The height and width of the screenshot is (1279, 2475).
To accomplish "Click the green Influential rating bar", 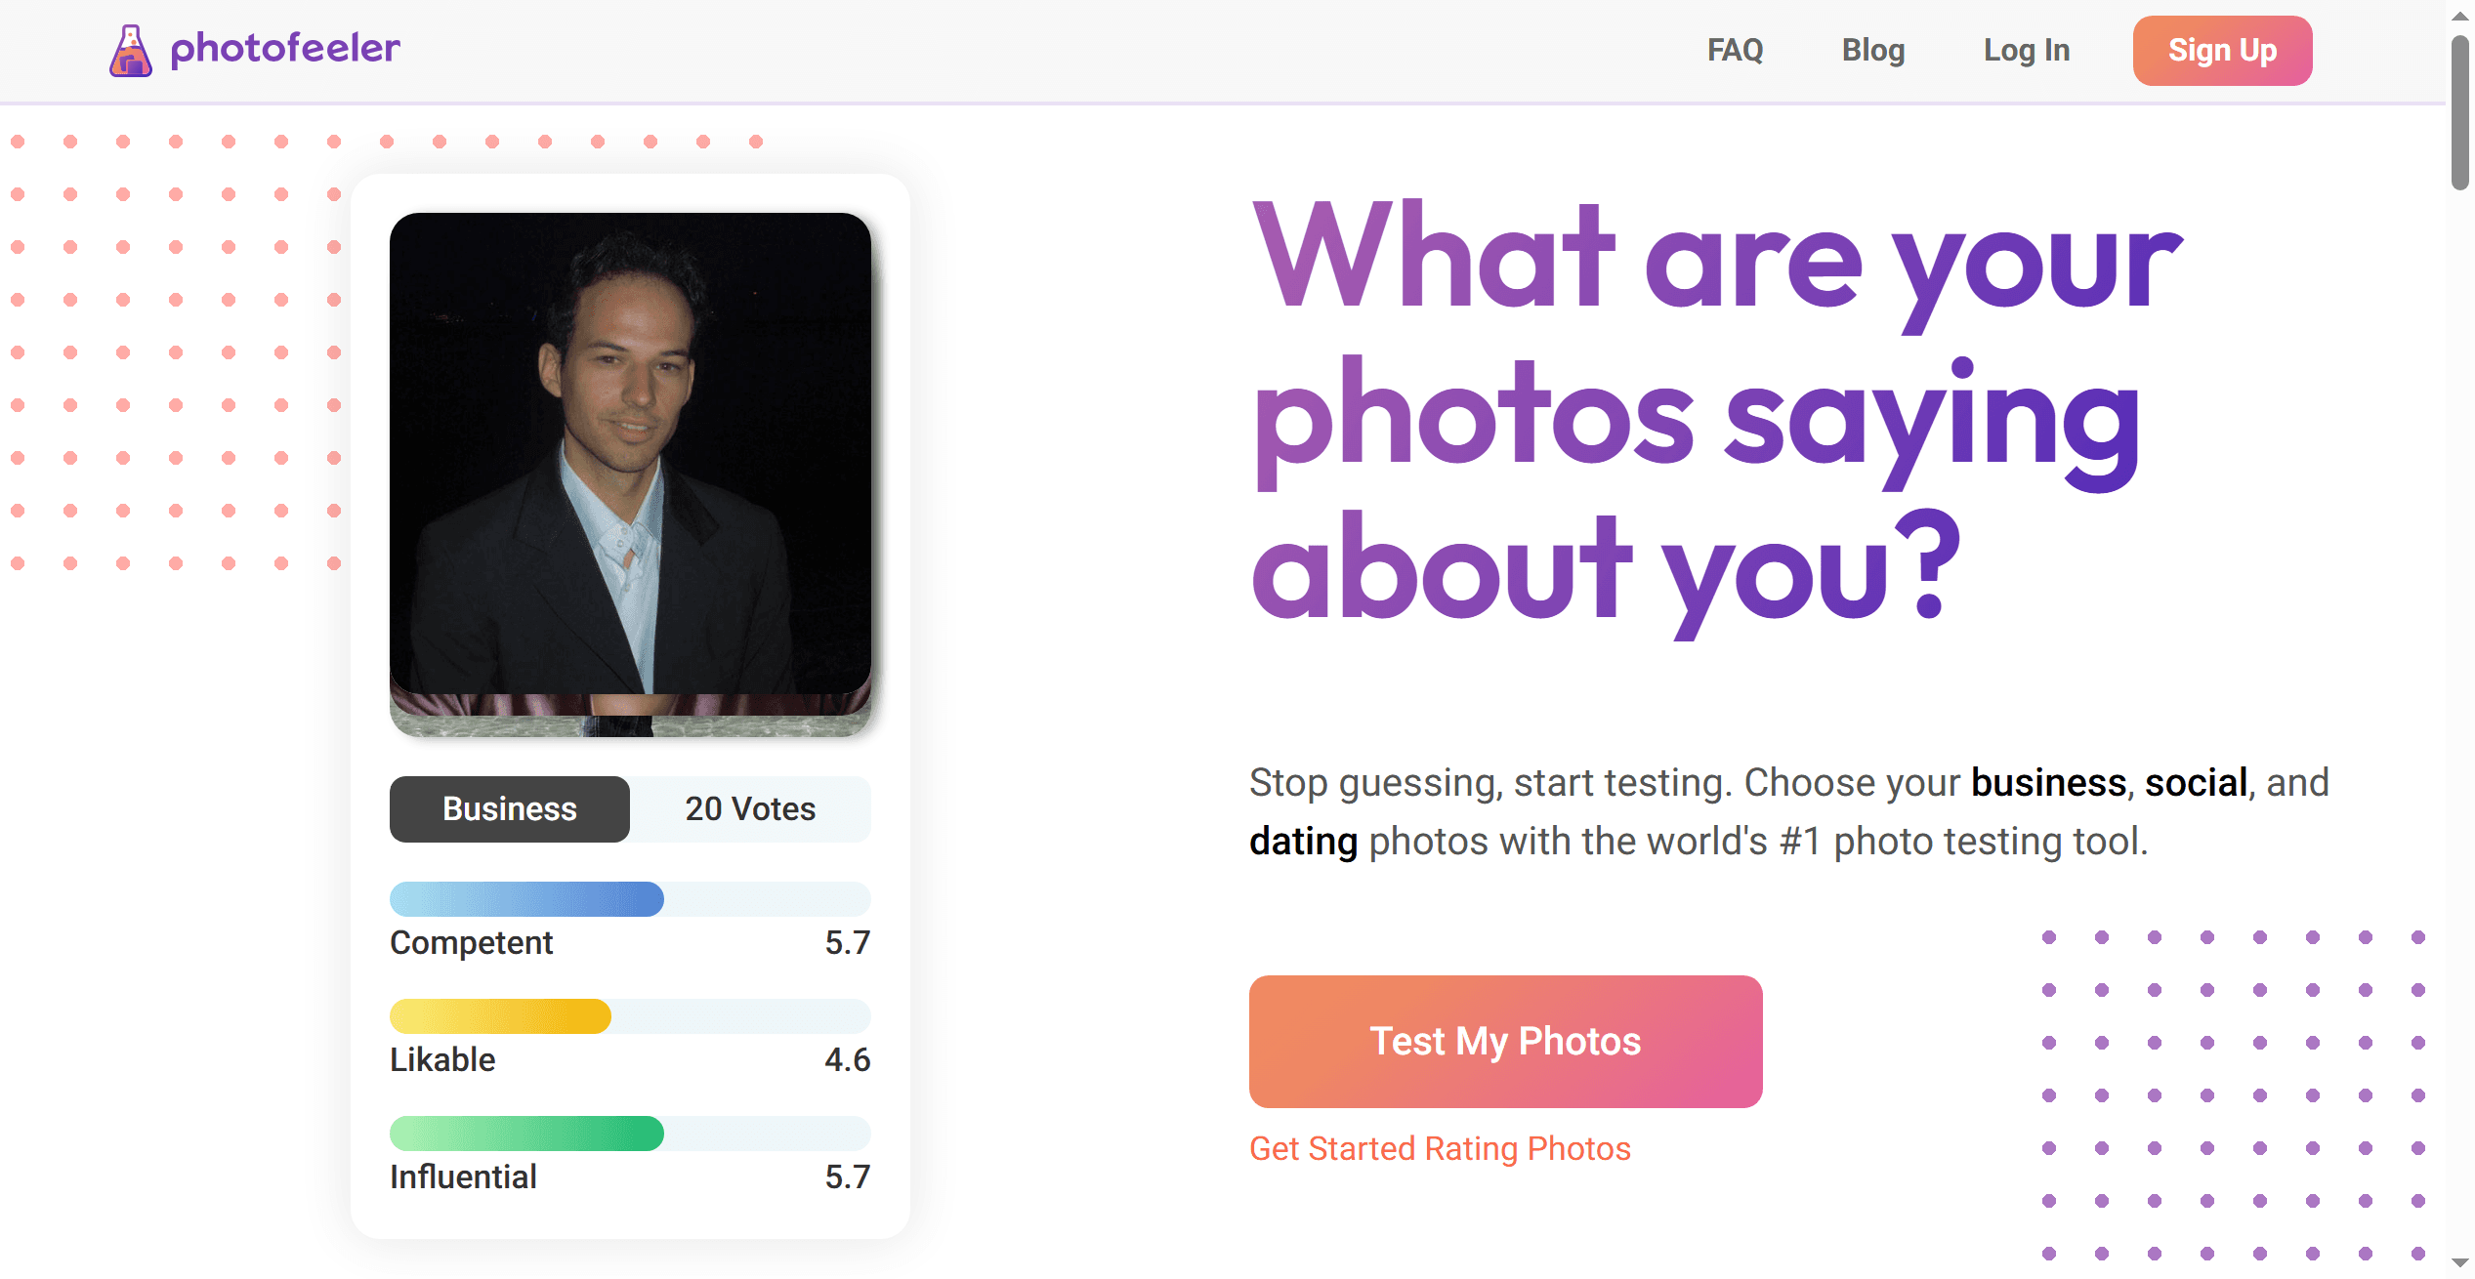I will [526, 1134].
